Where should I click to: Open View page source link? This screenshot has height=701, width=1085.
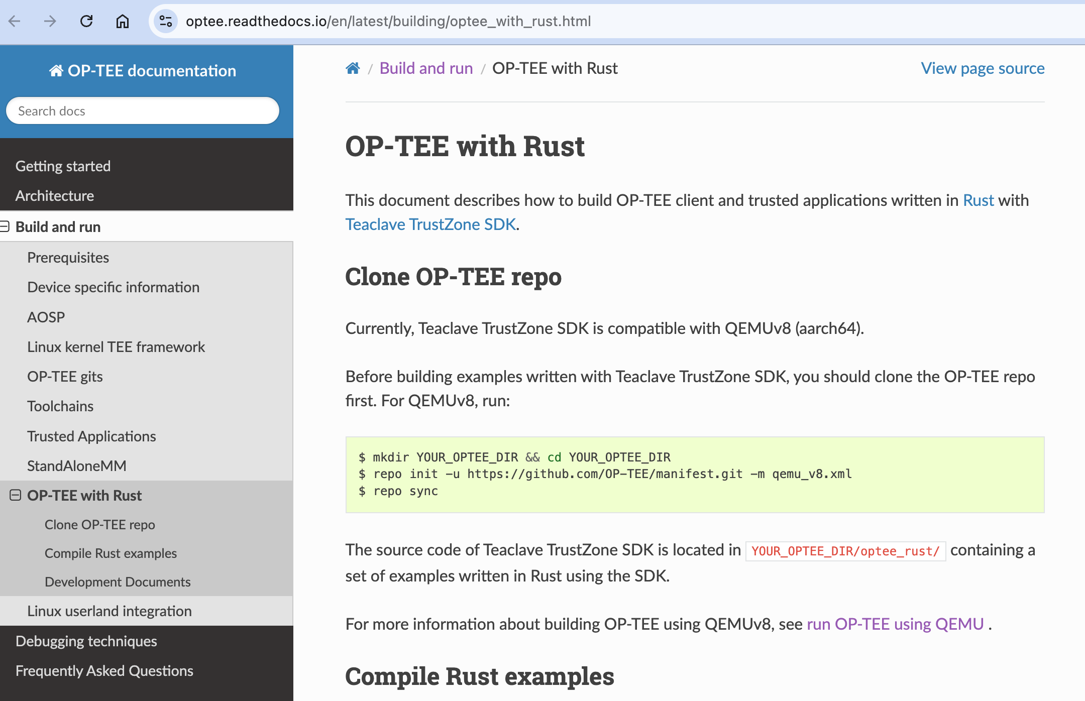tap(982, 68)
